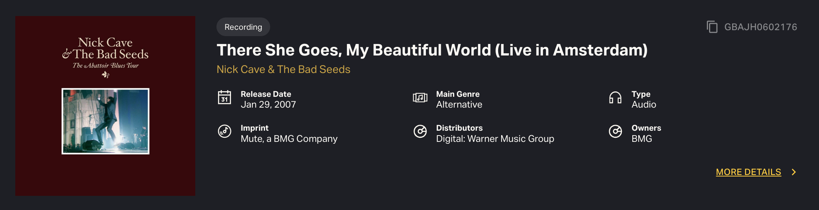Viewport: 819px width, 210px height.
Task: Click the copy ISRC code icon
Action: (712, 27)
